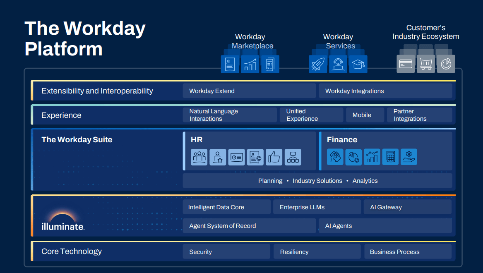Screen dimensions: 483x273
Task: Select the team of people icon in HR
Action: point(199,157)
